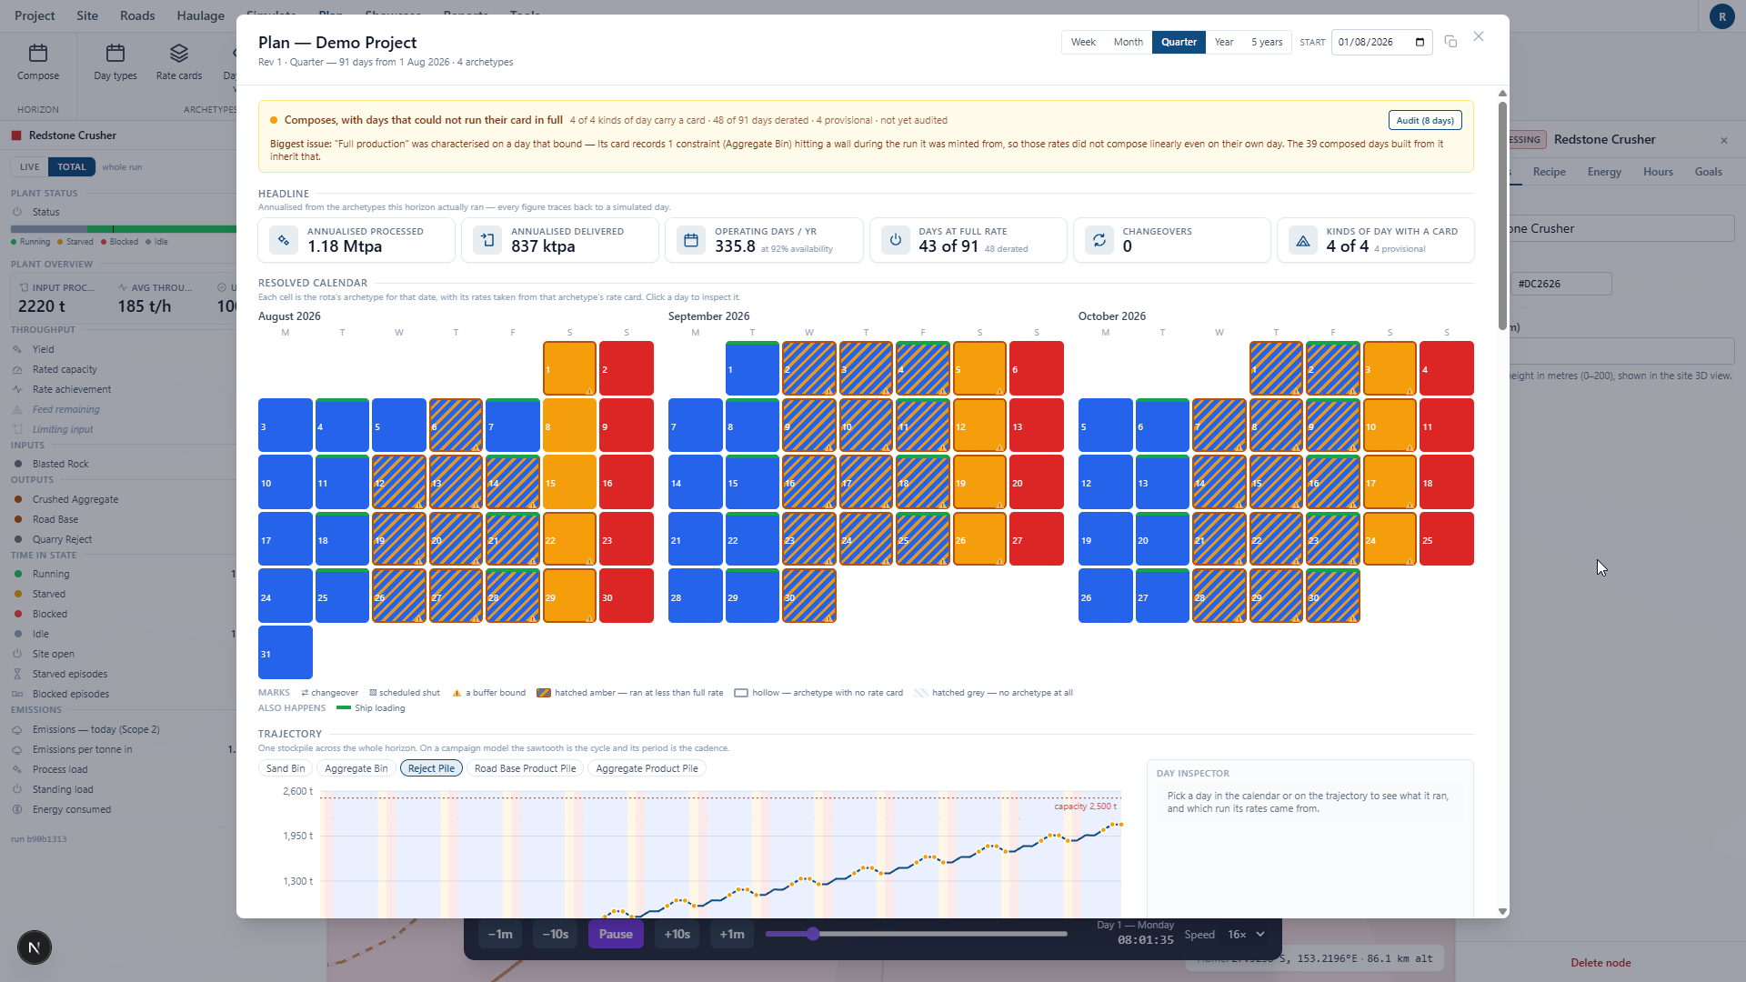
Task: Click the Energy consumed icon
Action: click(17, 809)
